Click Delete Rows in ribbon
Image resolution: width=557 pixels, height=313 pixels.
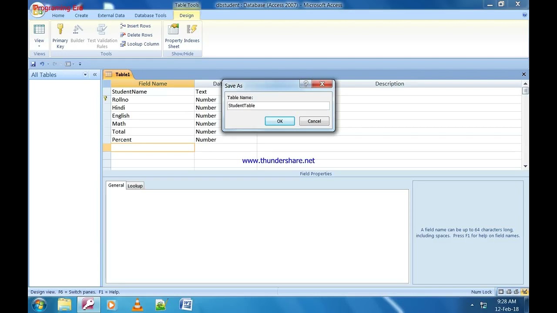pyautogui.click(x=136, y=35)
